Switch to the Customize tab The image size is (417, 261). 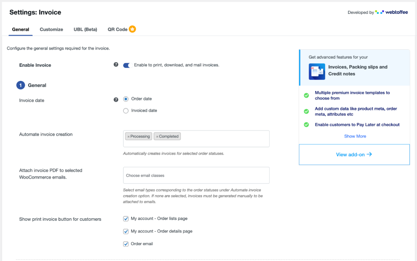pos(51,29)
